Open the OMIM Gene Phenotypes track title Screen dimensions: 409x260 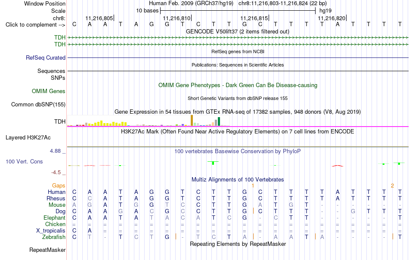tap(238, 85)
